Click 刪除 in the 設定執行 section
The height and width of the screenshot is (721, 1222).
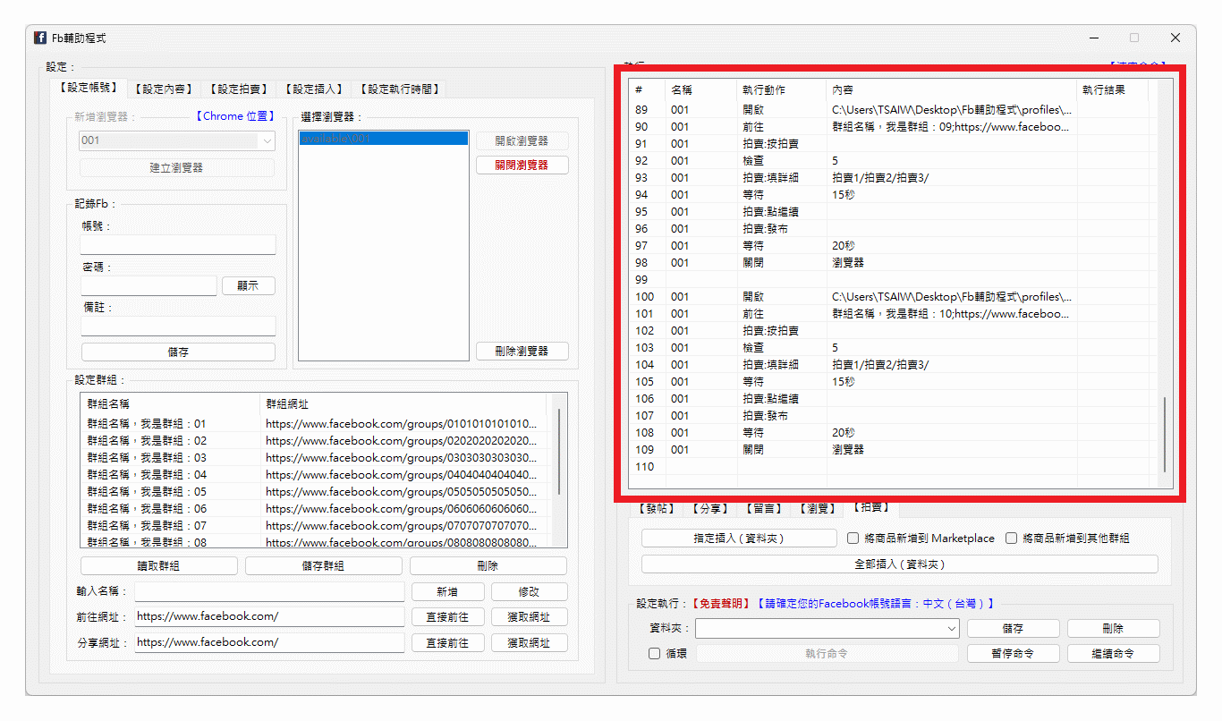click(1114, 629)
